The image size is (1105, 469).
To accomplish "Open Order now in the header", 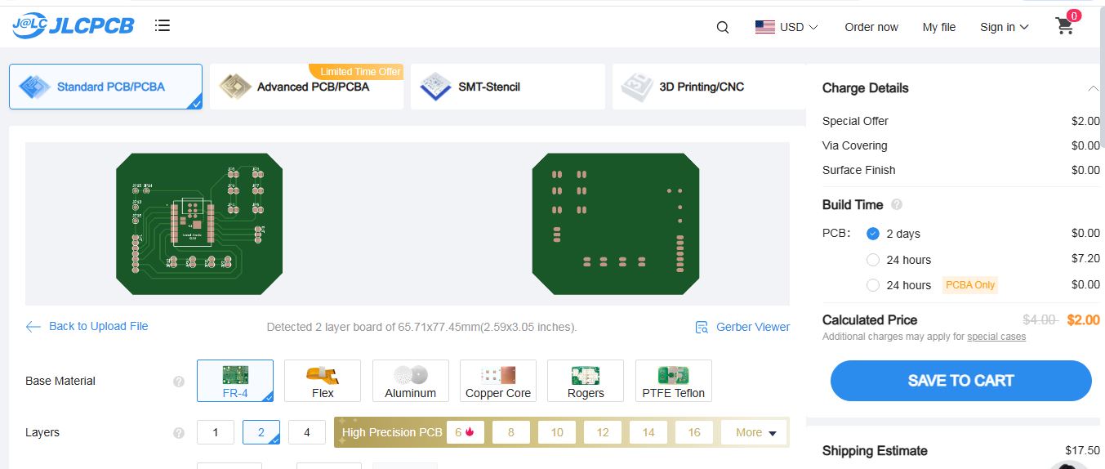I will pos(871,27).
